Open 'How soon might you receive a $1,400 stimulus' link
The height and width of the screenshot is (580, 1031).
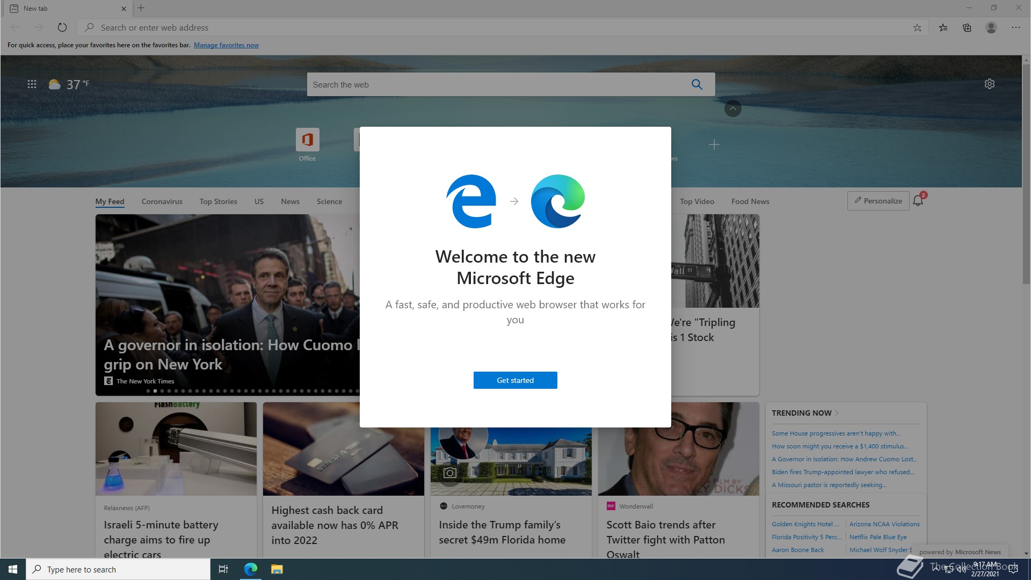(x=840, y=446)
